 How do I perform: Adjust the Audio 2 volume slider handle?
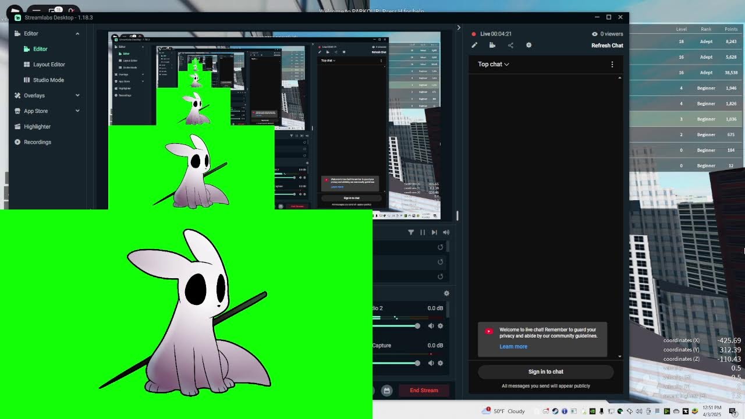[x=417, y=326]
